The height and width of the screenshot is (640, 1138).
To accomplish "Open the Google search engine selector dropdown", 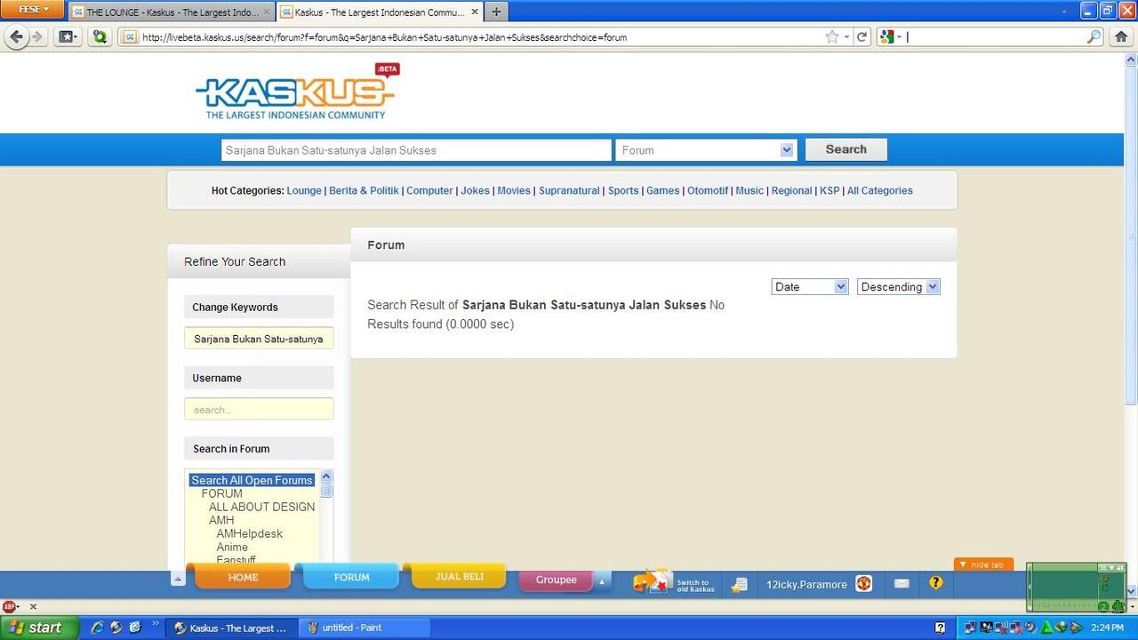I will tap(891, 36).
